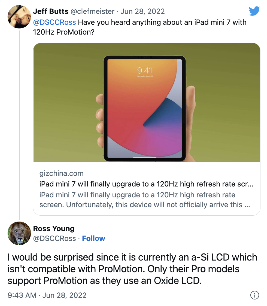Click Jeff Butts' profile avatar
The image size is (267, 306).
tap(19, 17)
